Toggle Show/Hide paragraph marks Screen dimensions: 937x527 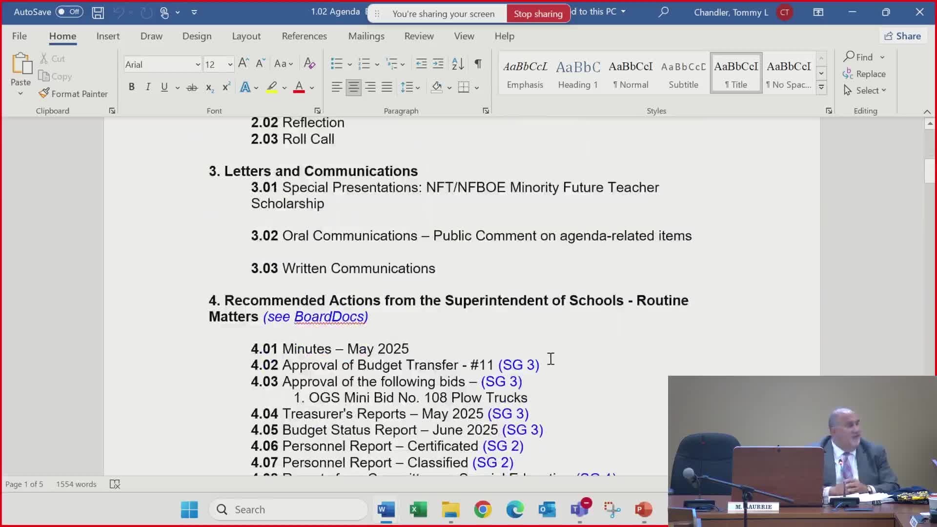pyautogui.click(x=478, y=63)
